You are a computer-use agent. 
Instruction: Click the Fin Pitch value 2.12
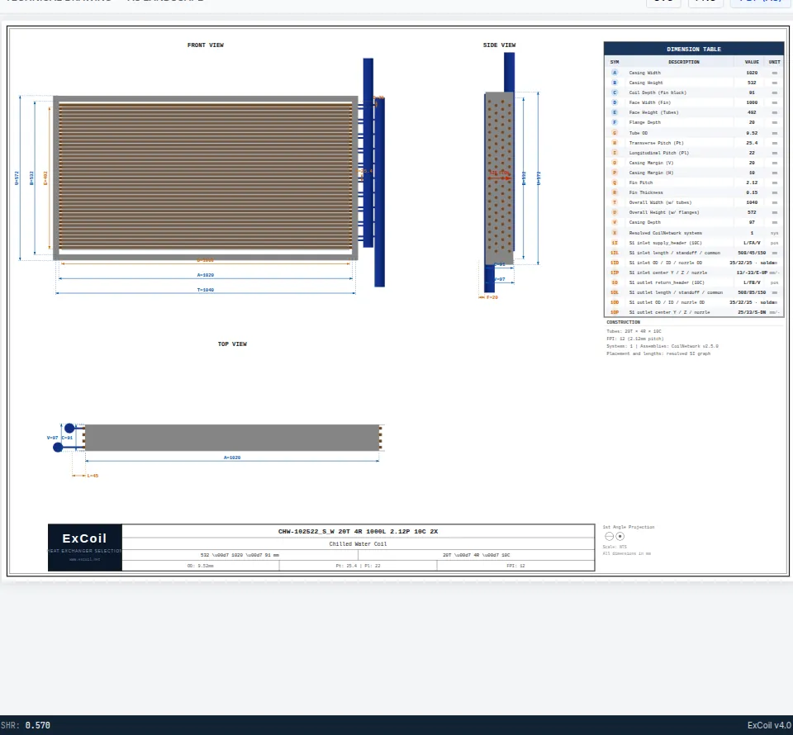pyautogui.click(x=752, y=183)
